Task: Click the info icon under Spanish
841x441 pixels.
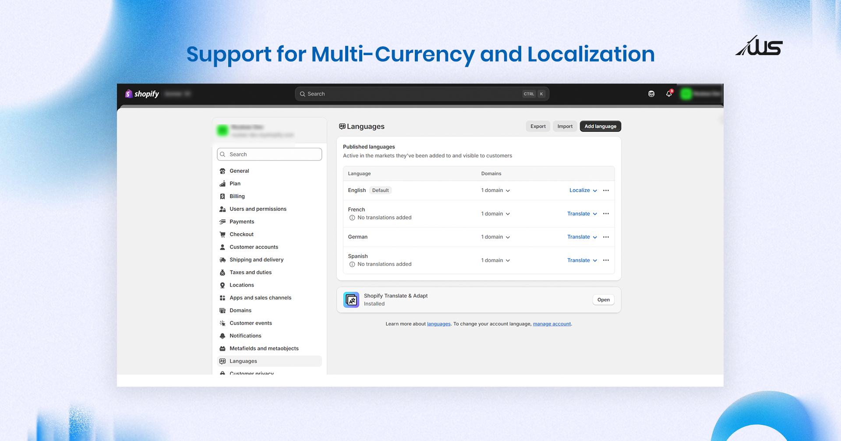Action: (x=352, y=264)
